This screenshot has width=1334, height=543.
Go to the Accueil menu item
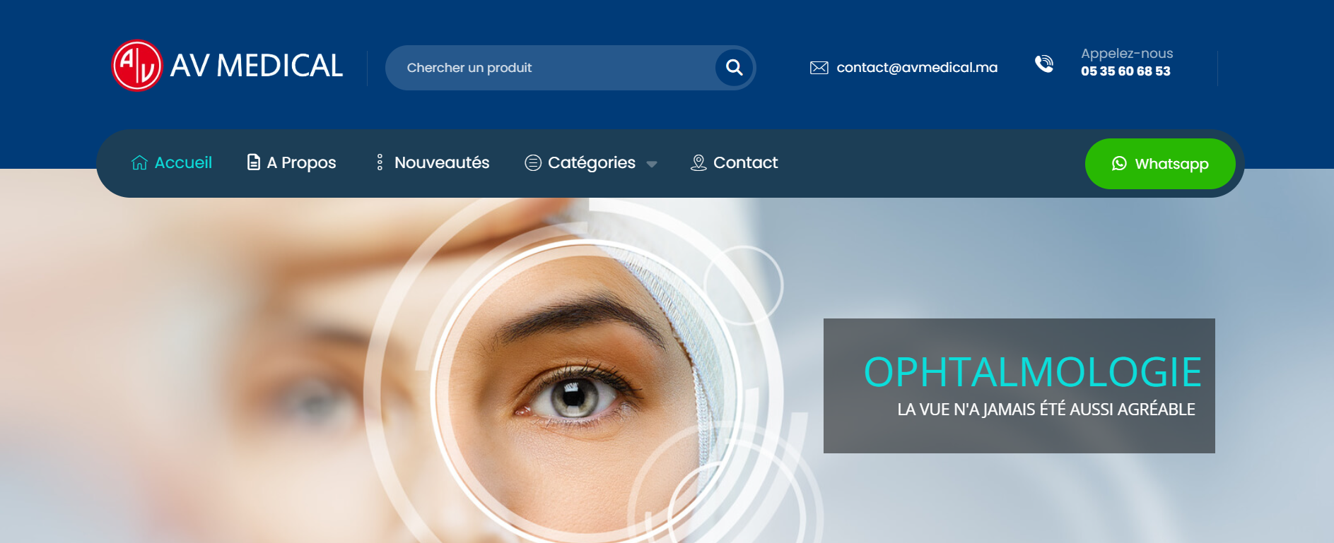(172, 163)
